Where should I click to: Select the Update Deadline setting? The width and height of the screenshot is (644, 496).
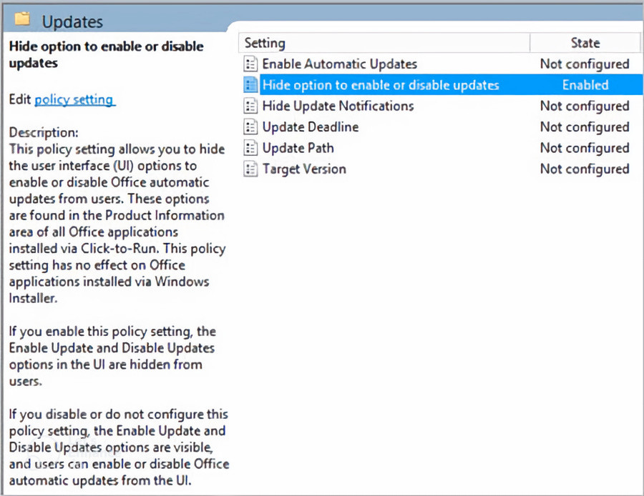tap(311, 127)
